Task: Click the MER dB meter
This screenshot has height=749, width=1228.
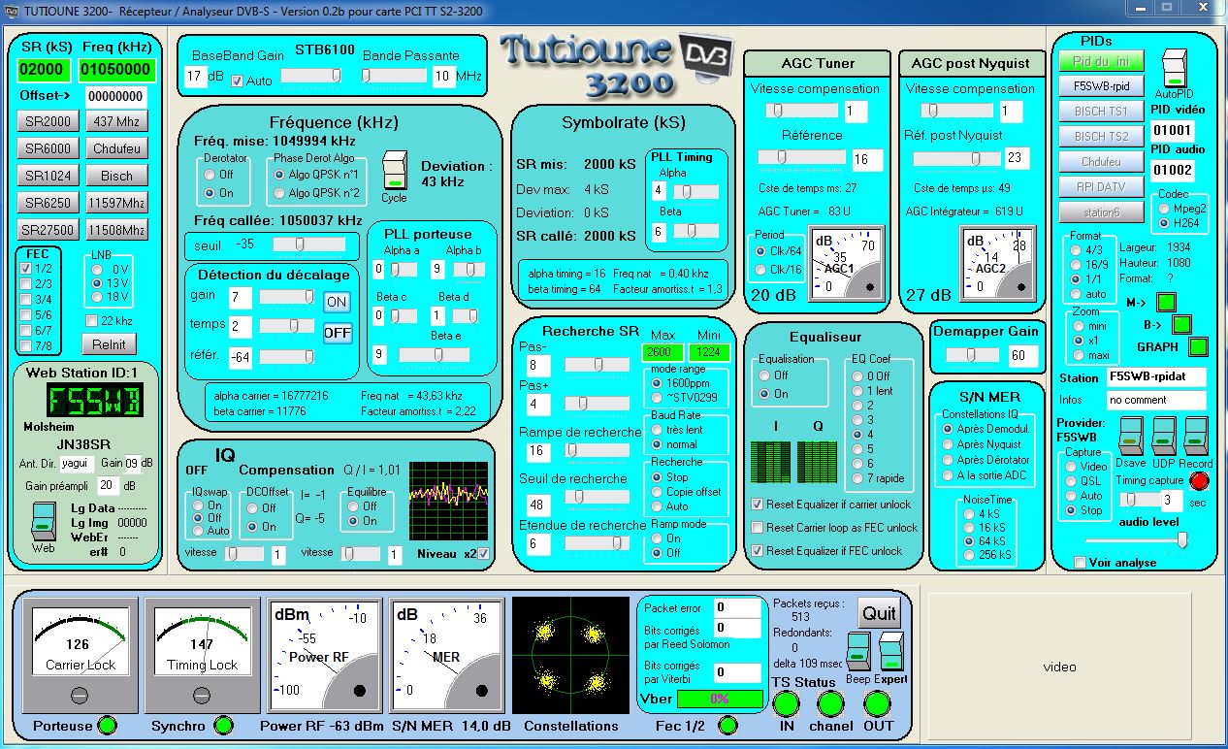Action: pos(447,655)
